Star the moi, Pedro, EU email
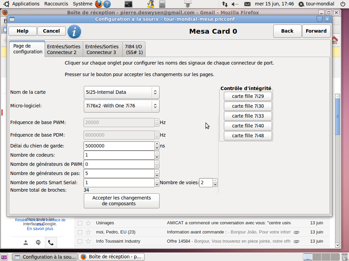Image resolution: width=349 pixels, height=261 pixels. tap(88, 232)
